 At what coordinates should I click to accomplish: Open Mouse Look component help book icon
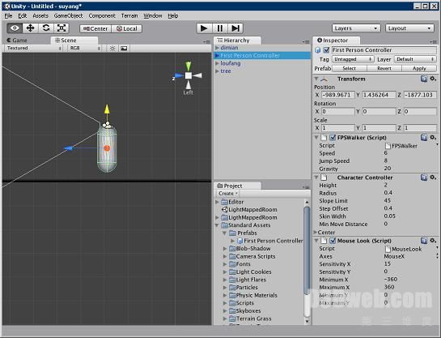pos(424,241)
